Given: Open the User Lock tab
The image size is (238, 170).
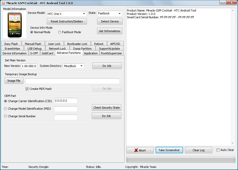Looking at the screenshot, I should [54, 44].
